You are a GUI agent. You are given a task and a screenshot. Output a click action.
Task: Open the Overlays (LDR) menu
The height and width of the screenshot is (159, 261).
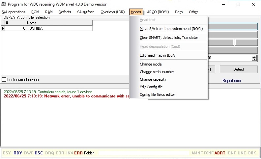112,12
